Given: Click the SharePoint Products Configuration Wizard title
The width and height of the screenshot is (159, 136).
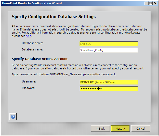Looking at the screenshot, I should 32,3.
